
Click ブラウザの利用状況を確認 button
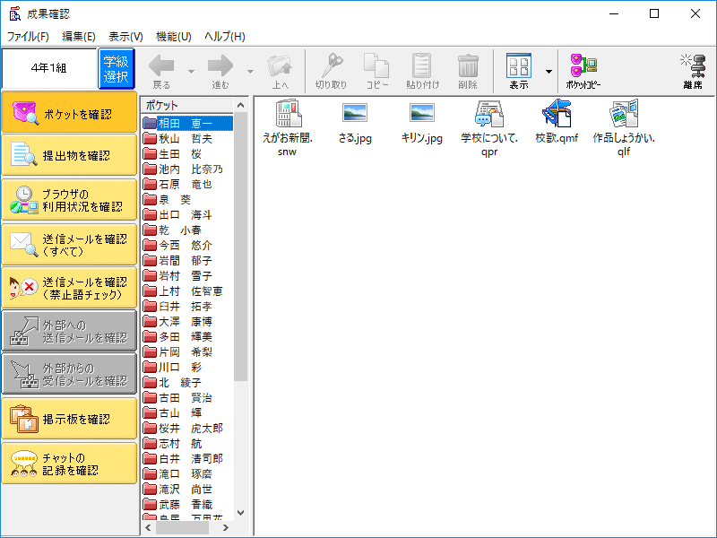point(69,200)
